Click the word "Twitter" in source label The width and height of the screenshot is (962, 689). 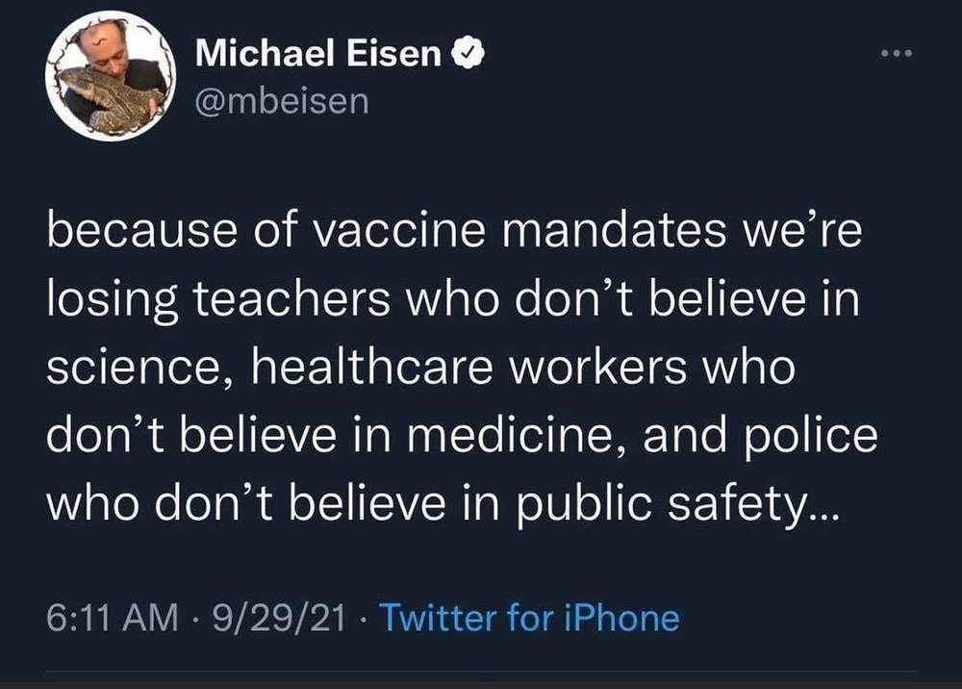(437, 617)
